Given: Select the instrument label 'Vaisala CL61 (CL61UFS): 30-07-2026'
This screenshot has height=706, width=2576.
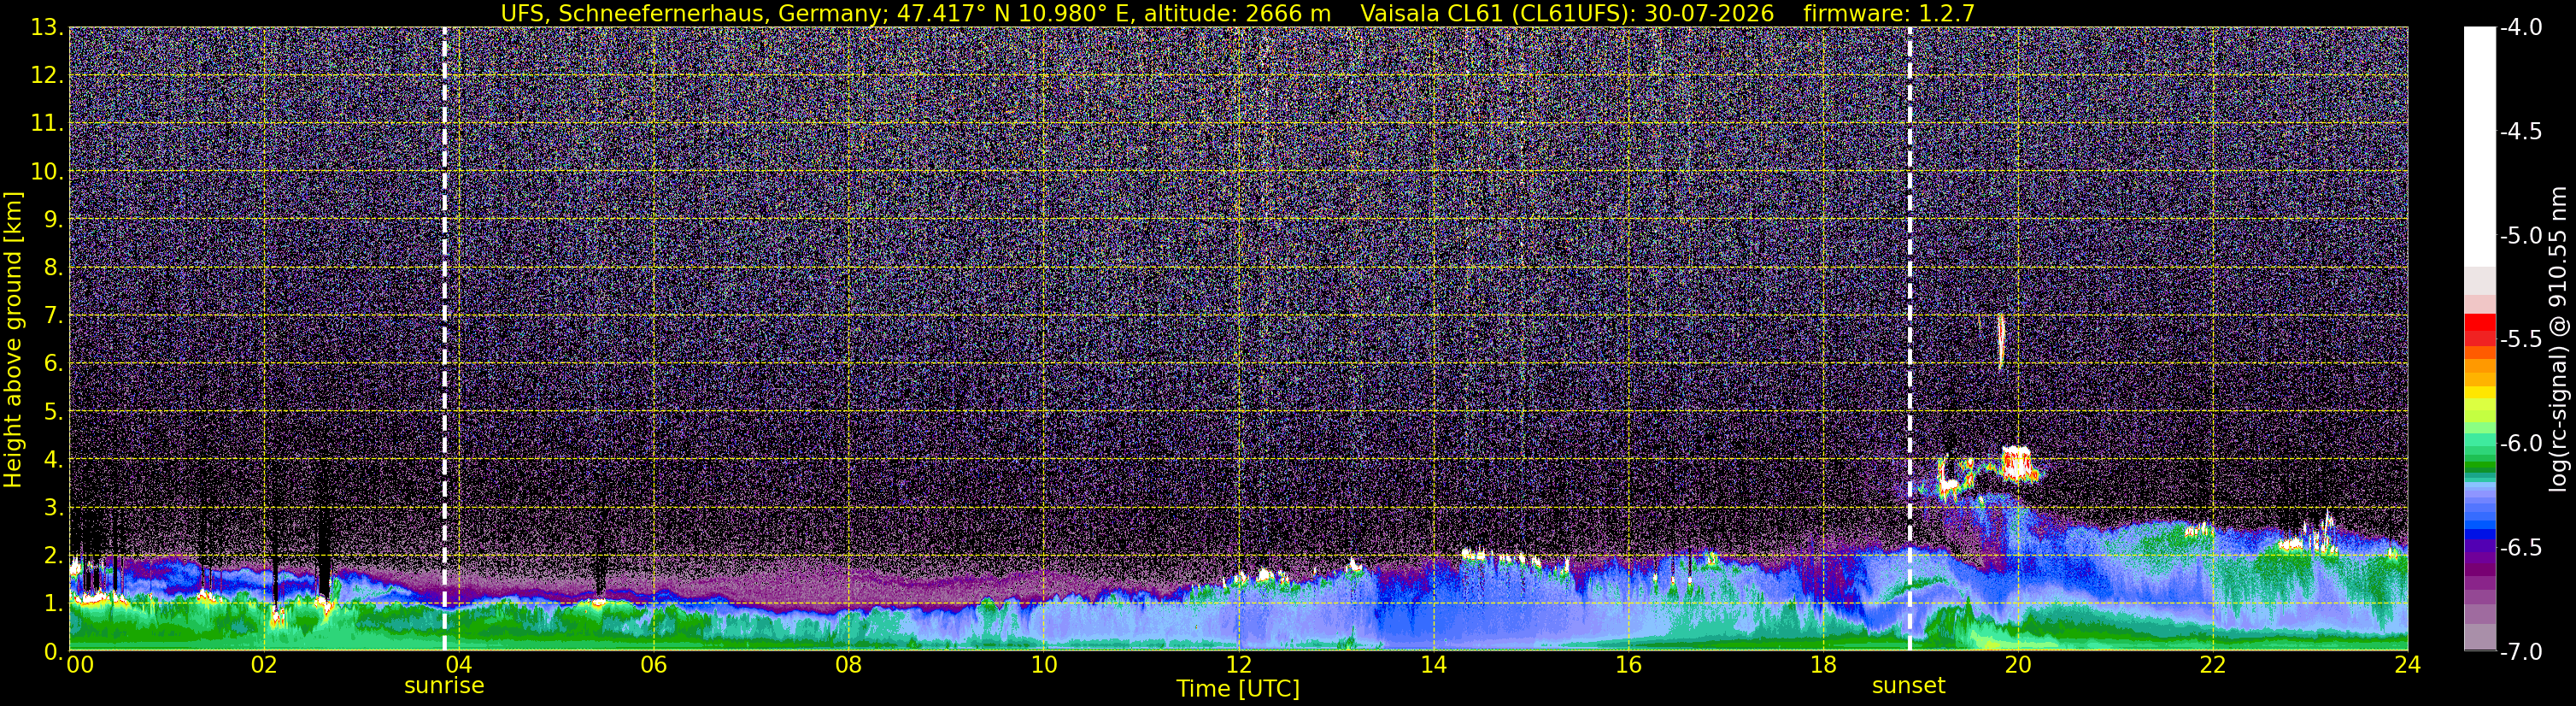Looking at the screenshot, I should point(1567,13).
